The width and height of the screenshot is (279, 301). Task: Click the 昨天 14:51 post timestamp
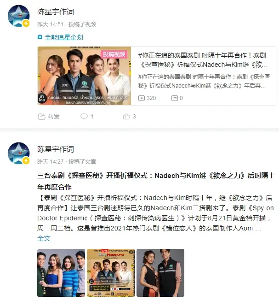50,24
